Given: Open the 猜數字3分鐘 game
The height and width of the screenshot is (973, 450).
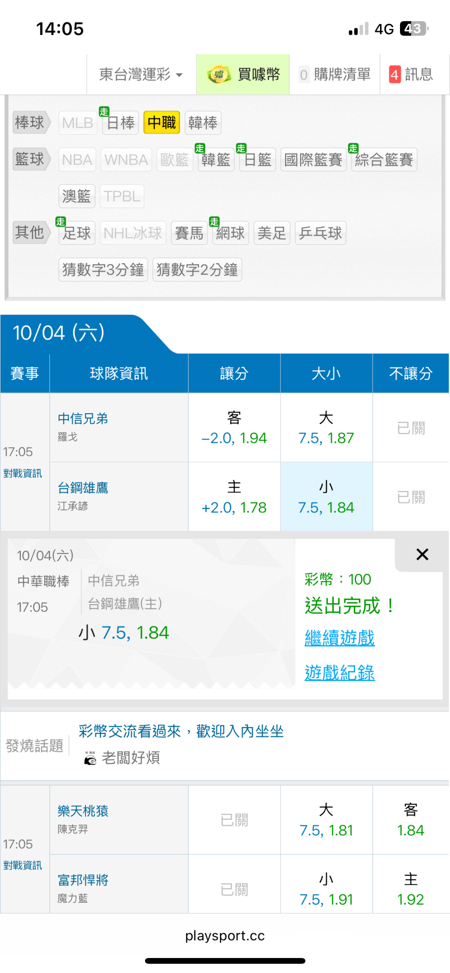Looking at the screenshot, I should tap(103, 269).
